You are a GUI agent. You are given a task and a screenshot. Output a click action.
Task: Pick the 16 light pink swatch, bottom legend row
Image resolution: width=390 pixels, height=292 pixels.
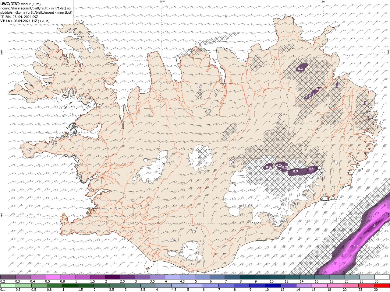coord(319,285)
